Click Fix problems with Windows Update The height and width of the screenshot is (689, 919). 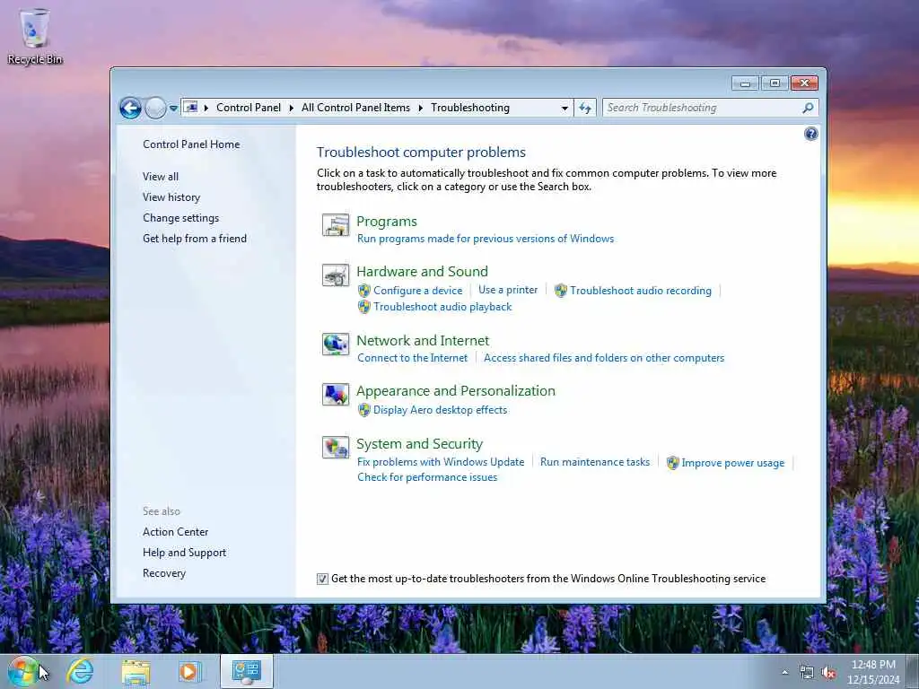pos(441,462)
